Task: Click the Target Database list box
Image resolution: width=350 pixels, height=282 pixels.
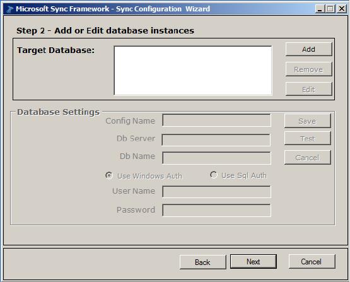Action: coord(193,71)
